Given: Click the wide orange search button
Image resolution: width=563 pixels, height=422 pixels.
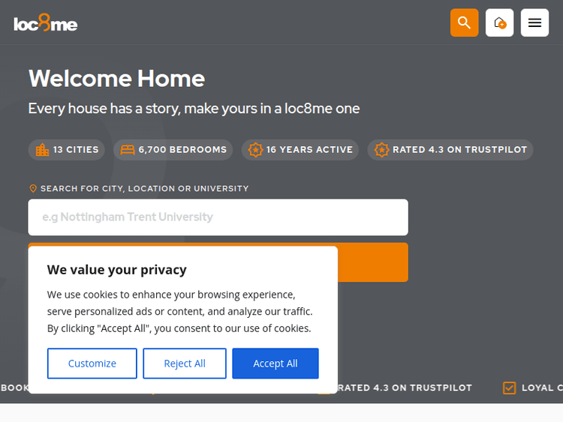Looking at the screenshot, I should (x=372, y=262).
